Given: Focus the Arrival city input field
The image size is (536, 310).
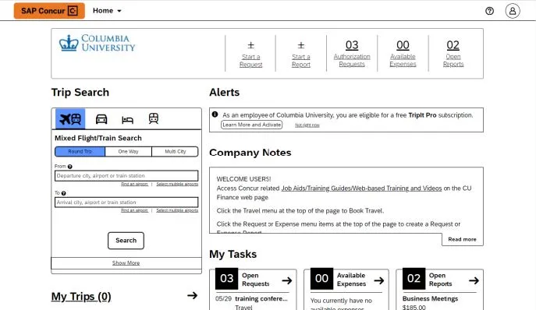Looking at the screenshot, I should click(x=126, y=203).
